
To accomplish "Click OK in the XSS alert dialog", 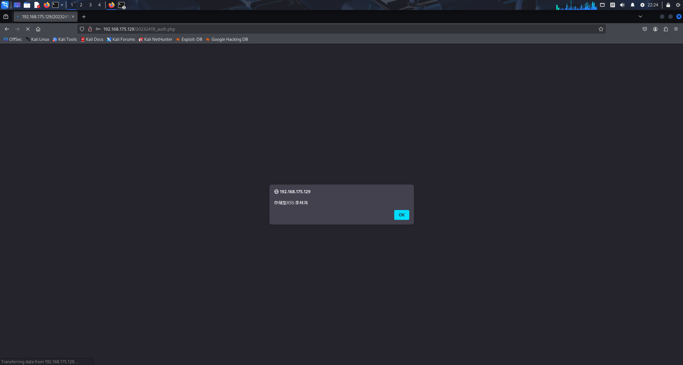I will (x=401, y=215).
